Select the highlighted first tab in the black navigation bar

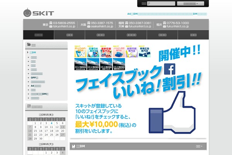click(39, 35)
